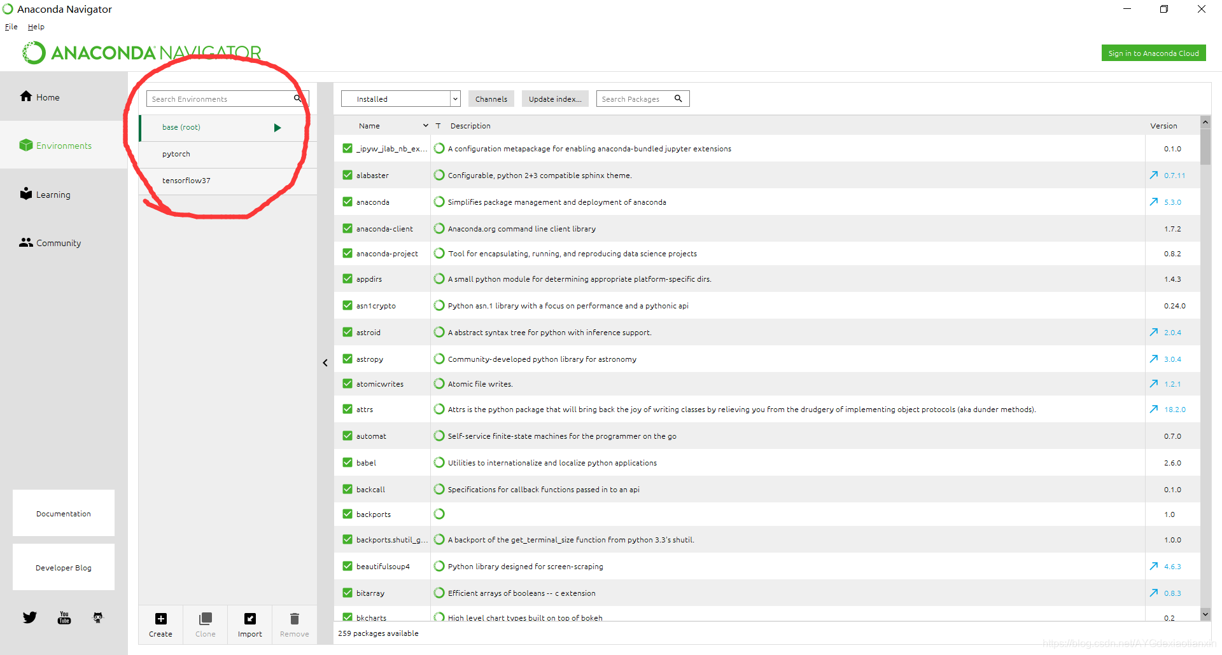Click the status circle icon for backports
1222x655 pixels.
pos(439,514)
